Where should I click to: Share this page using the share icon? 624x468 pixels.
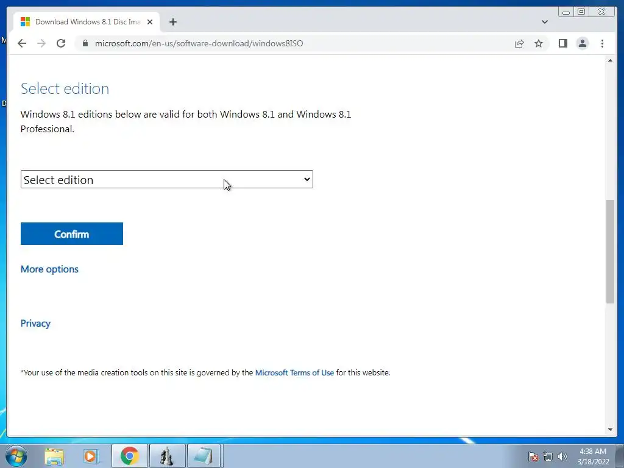(519, 43)
